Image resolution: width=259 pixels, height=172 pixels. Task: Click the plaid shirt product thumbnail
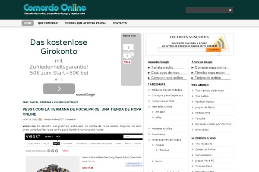pos(53,164)
